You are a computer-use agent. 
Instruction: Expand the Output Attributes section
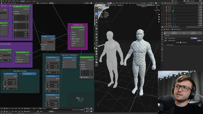(170, 45)
